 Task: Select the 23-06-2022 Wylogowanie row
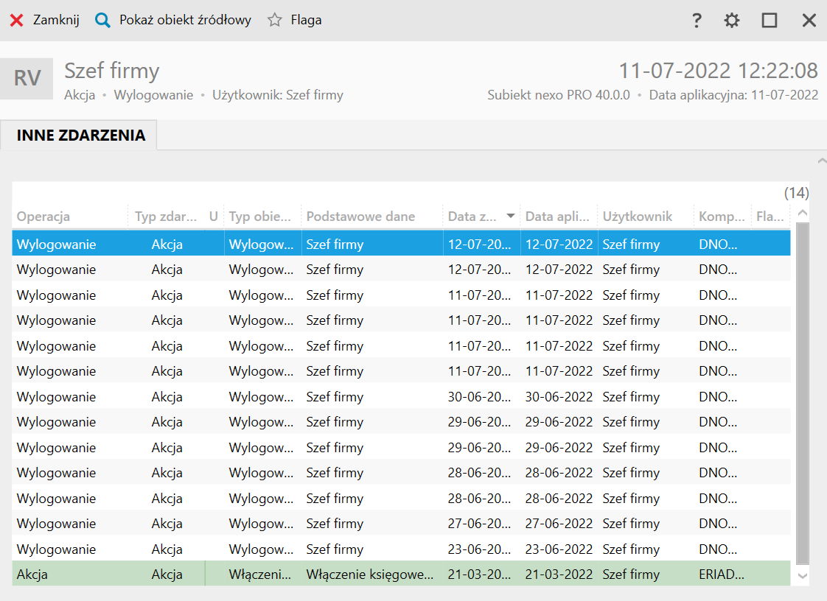pyautogui.click(x=369, y=549)
